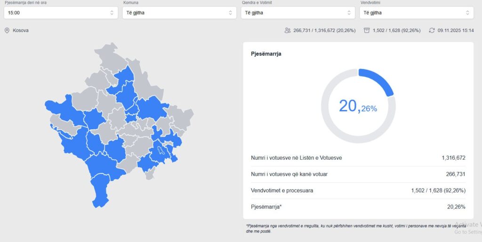Image resolution: width=482 pixels, height=242 pixels.
Task: Open the Komuna dropdown
Action: click(179, 13)
